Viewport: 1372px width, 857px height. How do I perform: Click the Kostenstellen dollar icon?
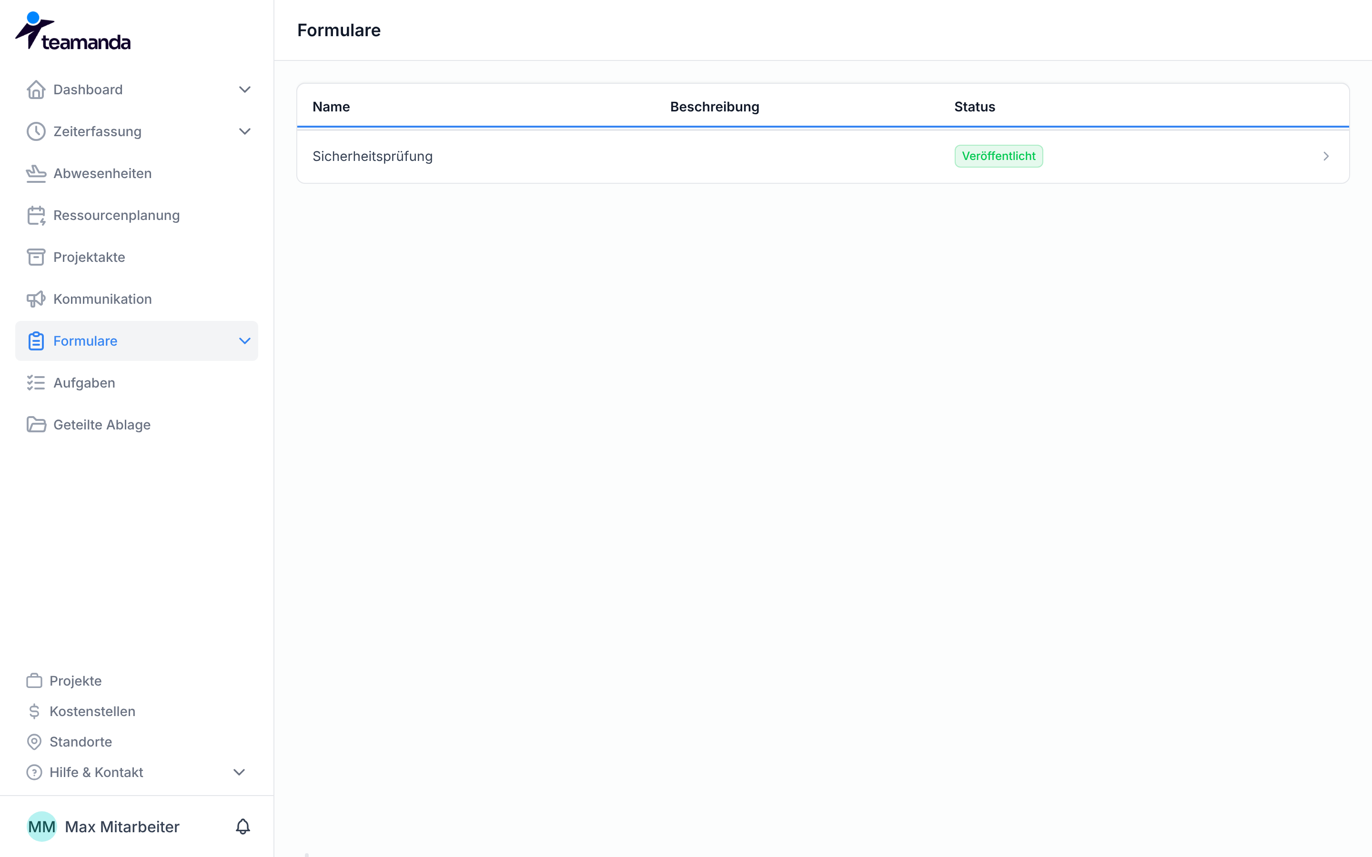[35, 711]
